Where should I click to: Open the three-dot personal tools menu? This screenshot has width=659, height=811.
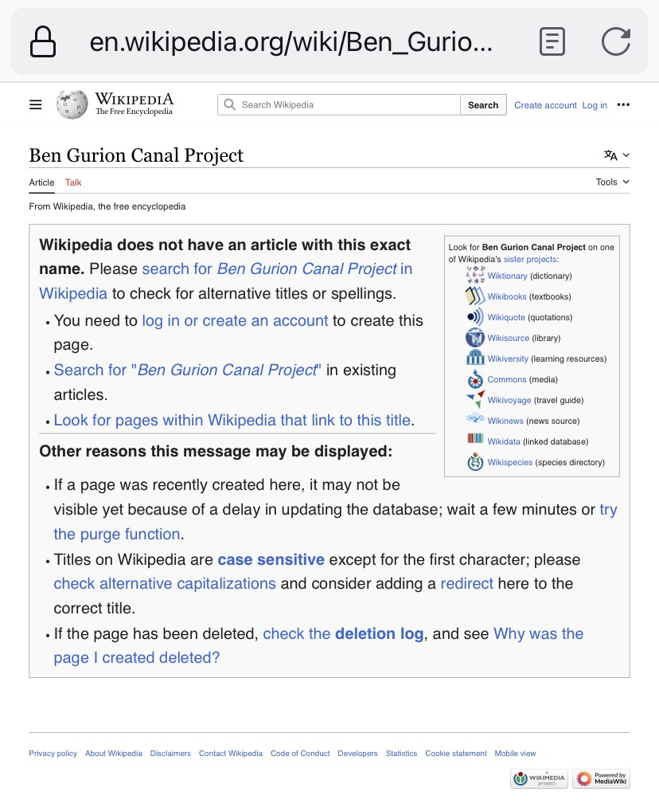point(623,105)
